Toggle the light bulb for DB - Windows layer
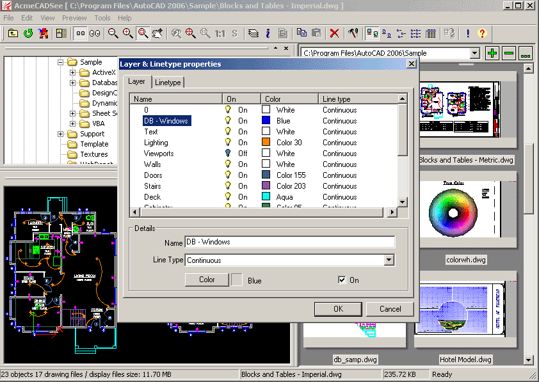The image size is (539, 382). pos(227,120)
